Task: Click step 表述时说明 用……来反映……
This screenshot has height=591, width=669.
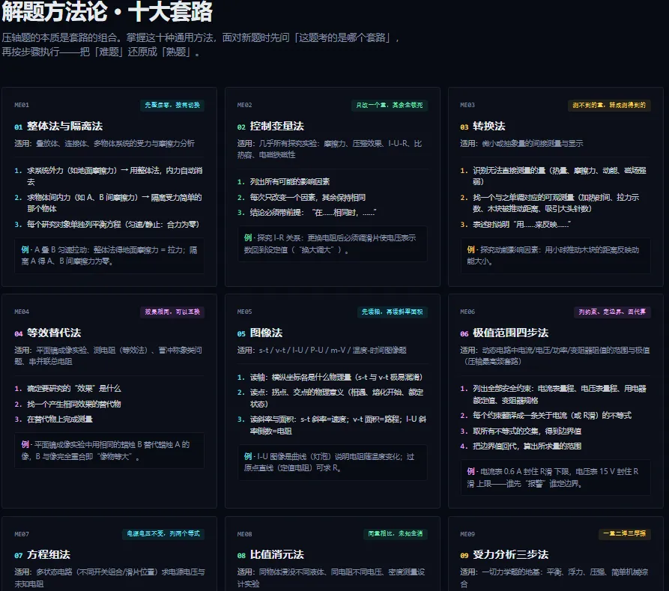Action: 515,225
